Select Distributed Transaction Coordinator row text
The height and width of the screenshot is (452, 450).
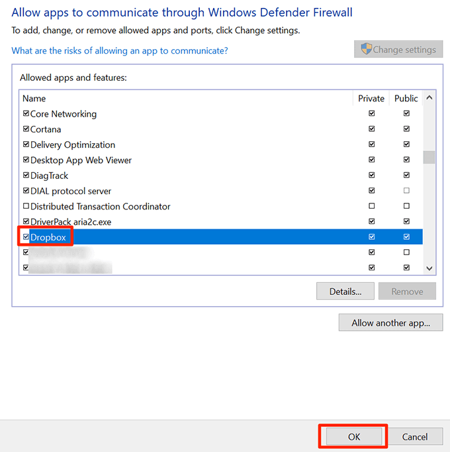click(100, 206)
